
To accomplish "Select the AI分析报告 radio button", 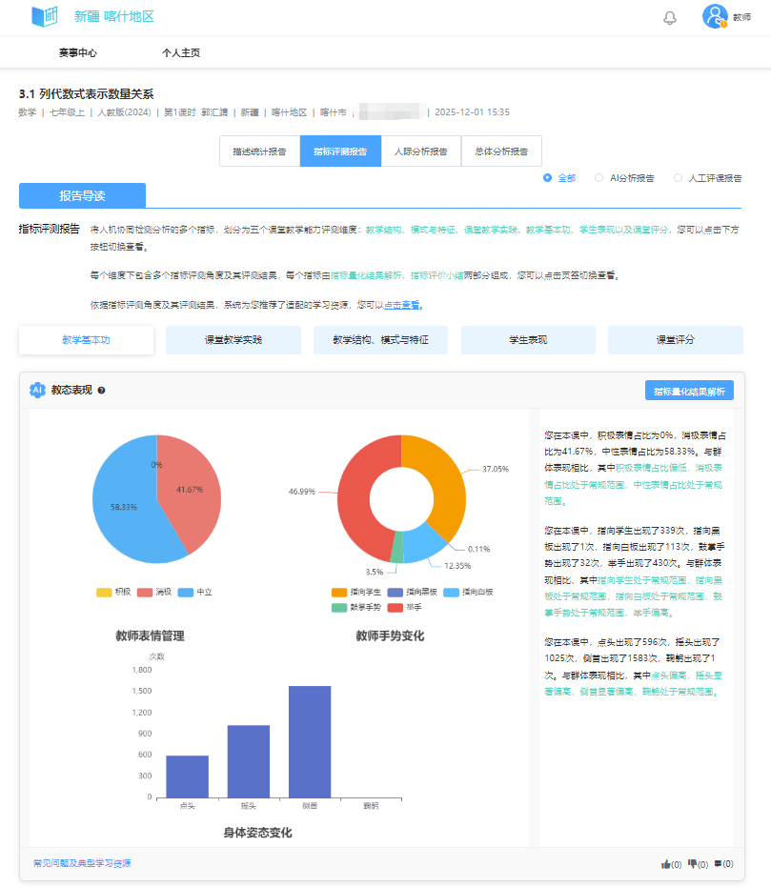I will [599, 177].
